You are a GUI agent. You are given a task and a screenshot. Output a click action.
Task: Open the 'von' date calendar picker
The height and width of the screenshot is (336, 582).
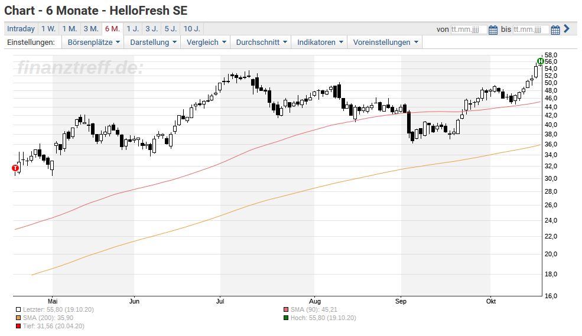pos(493,30)
